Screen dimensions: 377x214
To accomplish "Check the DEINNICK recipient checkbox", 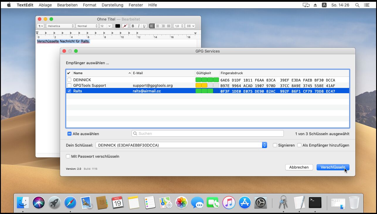I will pyautogui.click(x=69, y=80).
